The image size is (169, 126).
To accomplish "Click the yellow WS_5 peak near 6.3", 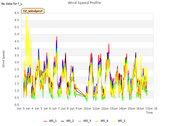I will pos(26,16).
